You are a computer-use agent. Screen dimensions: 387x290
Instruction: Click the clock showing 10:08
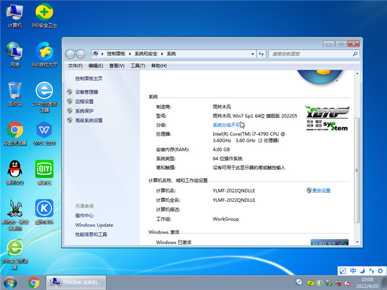[367, 279]
